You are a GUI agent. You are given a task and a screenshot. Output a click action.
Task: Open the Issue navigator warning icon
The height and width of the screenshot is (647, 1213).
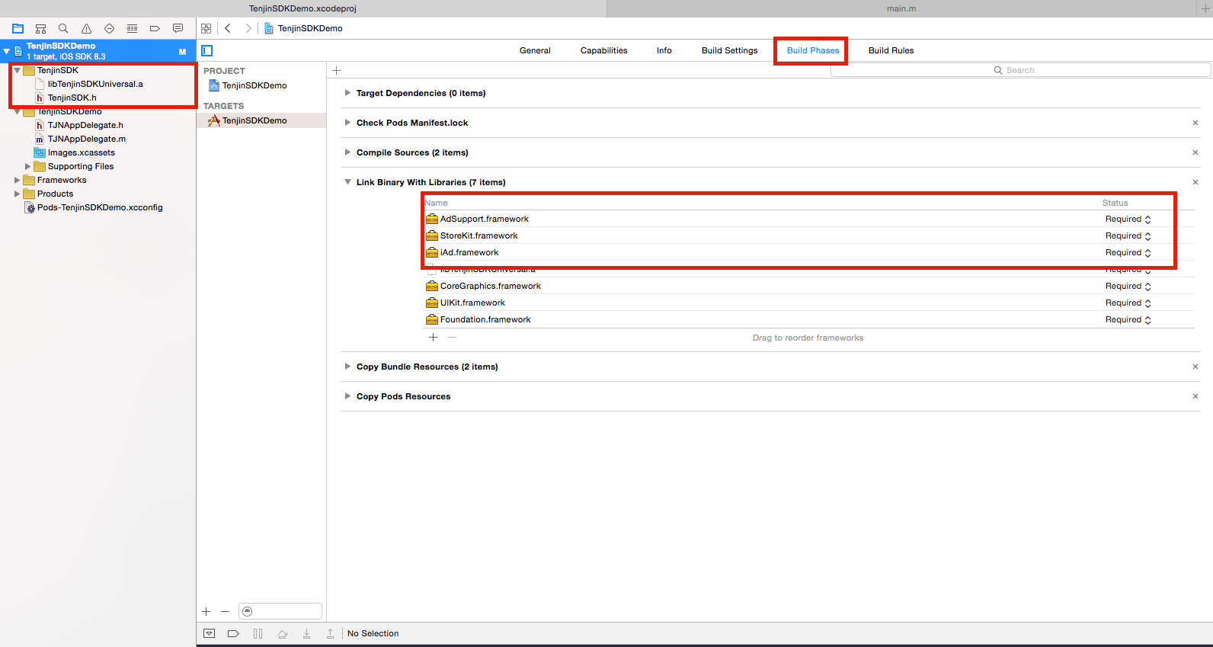click(87, 28)
